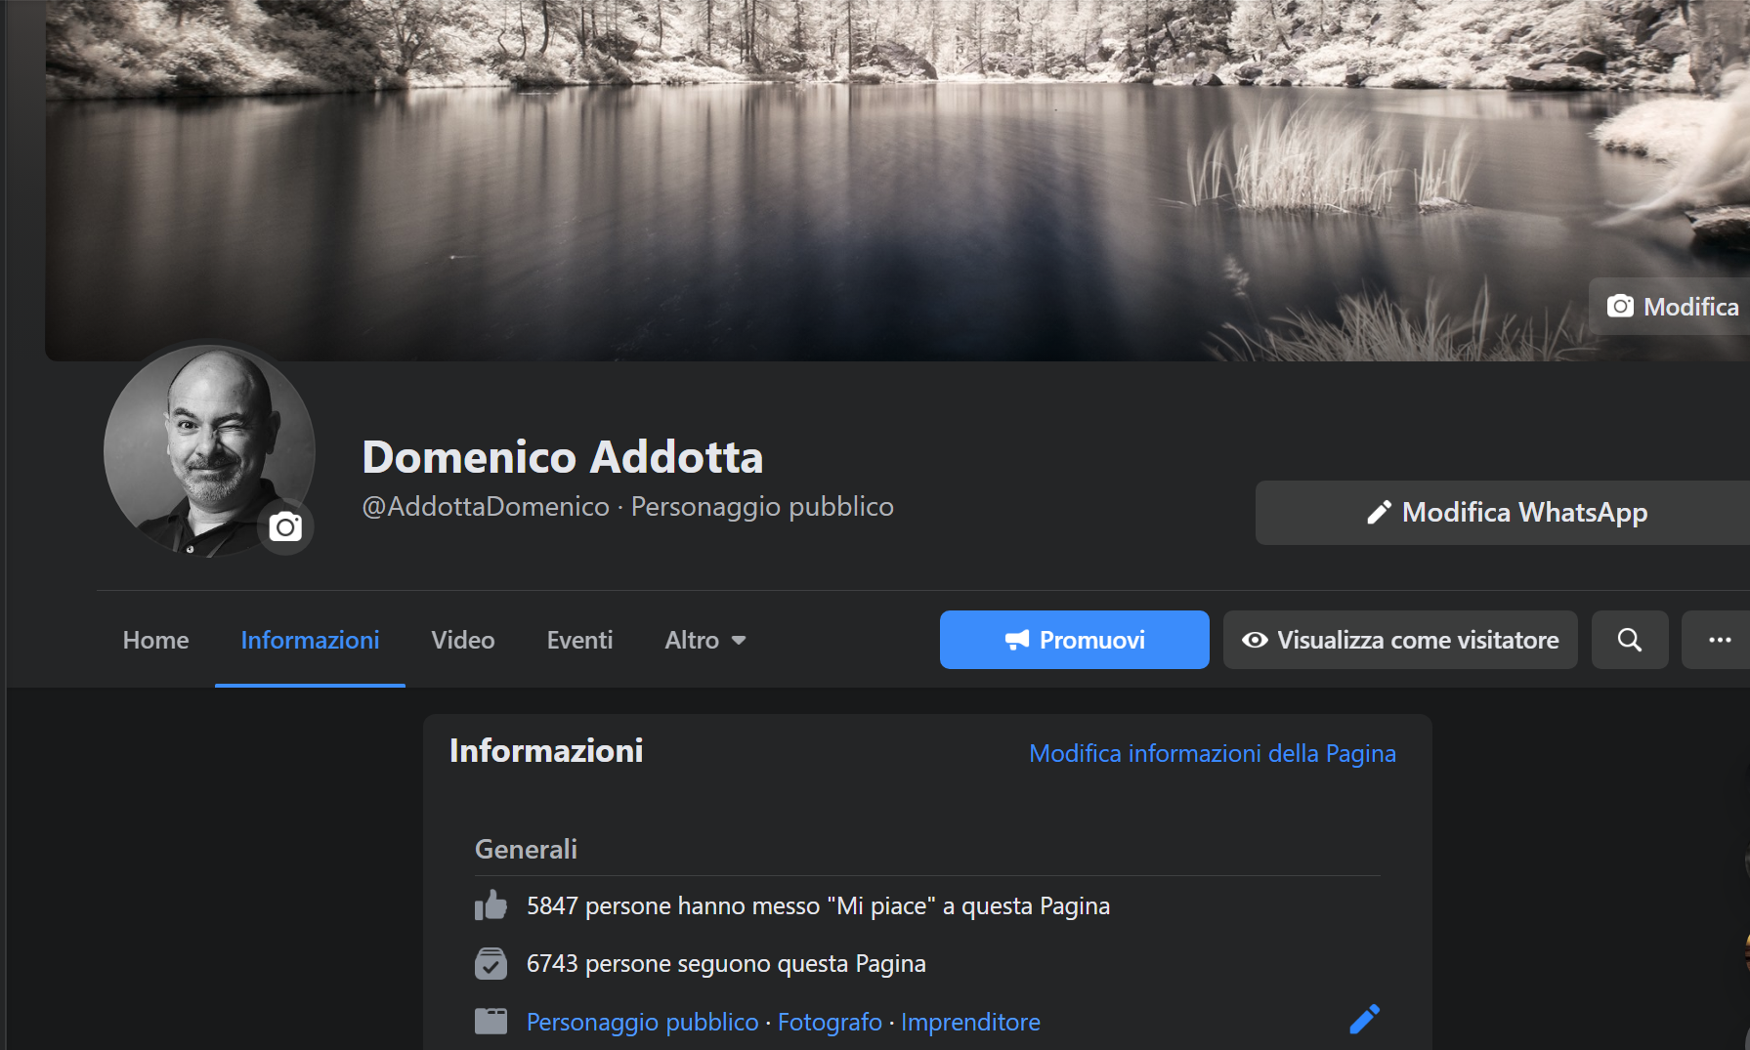
Task: Click the Personaggio pubblico category link
Action: pos(642,1022)
